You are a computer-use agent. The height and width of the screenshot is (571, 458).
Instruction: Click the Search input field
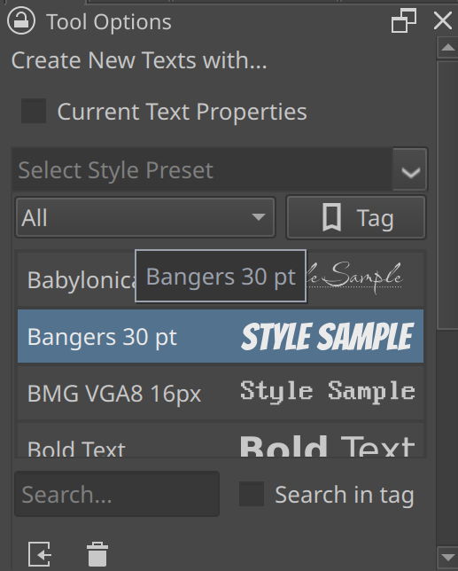coord(117,494)
